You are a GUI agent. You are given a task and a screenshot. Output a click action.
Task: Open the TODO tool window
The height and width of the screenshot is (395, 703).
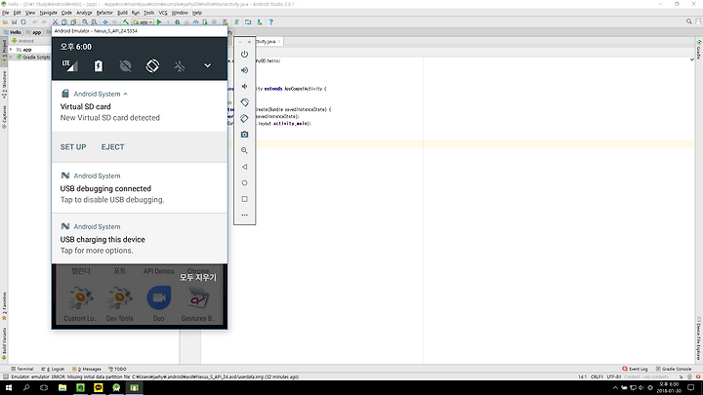(x=117, y=369)
